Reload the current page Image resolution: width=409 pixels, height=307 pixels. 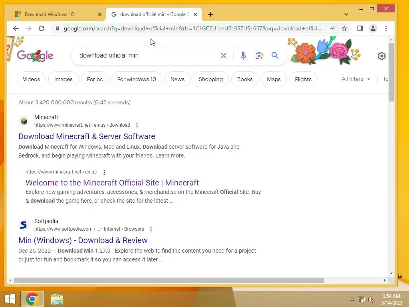(42, 28)
